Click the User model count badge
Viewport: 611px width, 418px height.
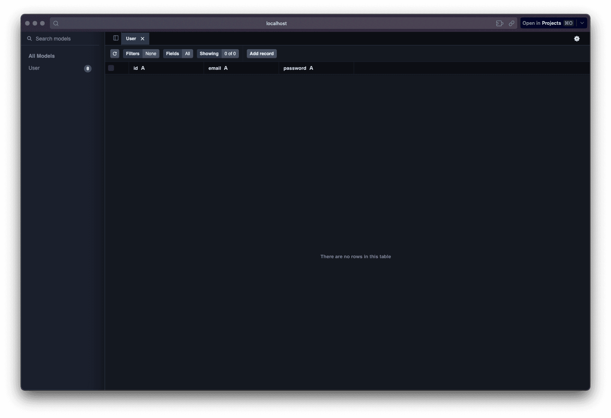[88, 68]
